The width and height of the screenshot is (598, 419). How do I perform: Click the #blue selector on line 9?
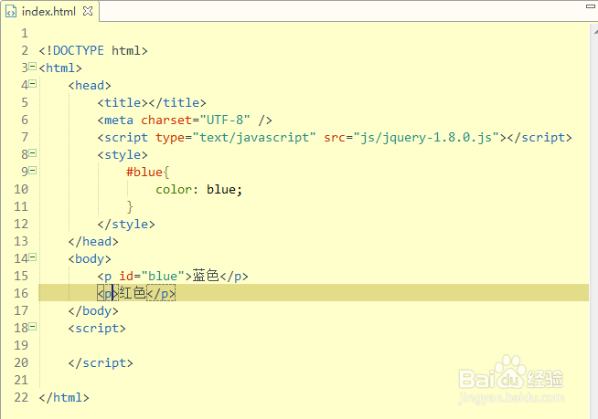[x=144, y=173]
